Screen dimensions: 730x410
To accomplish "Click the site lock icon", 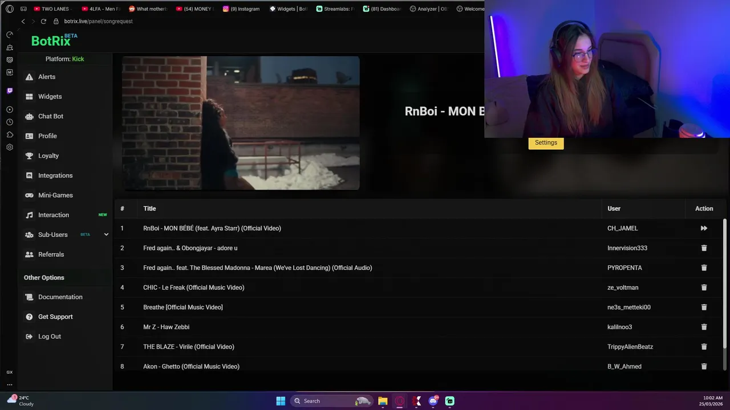I will (56, 21).
